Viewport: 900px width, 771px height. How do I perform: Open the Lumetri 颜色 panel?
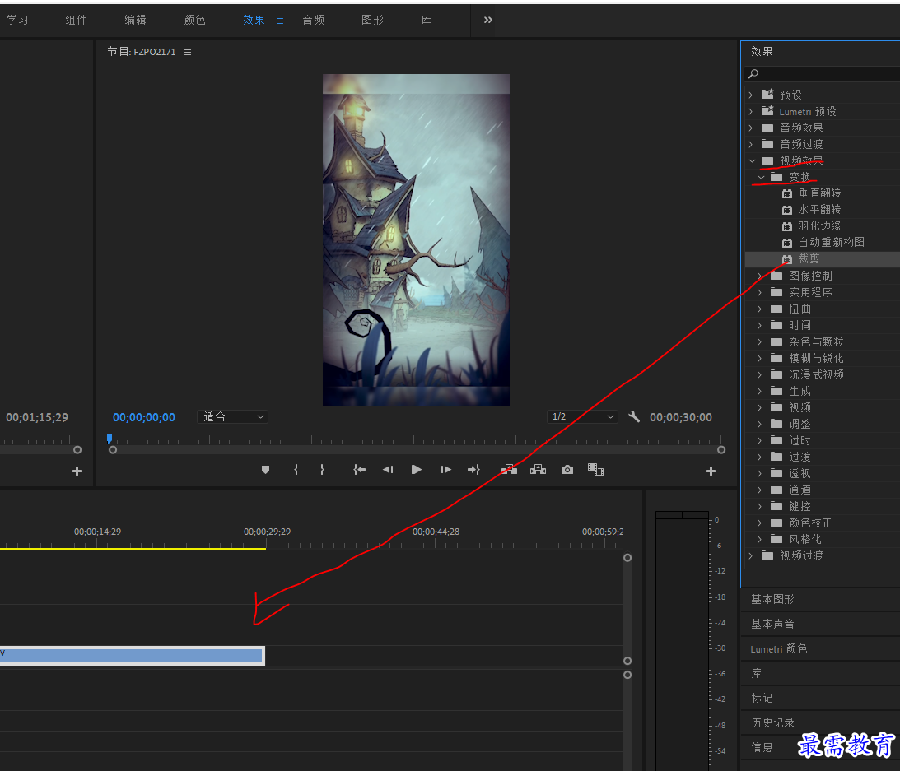pyautogui.click(x=779, y=649)
